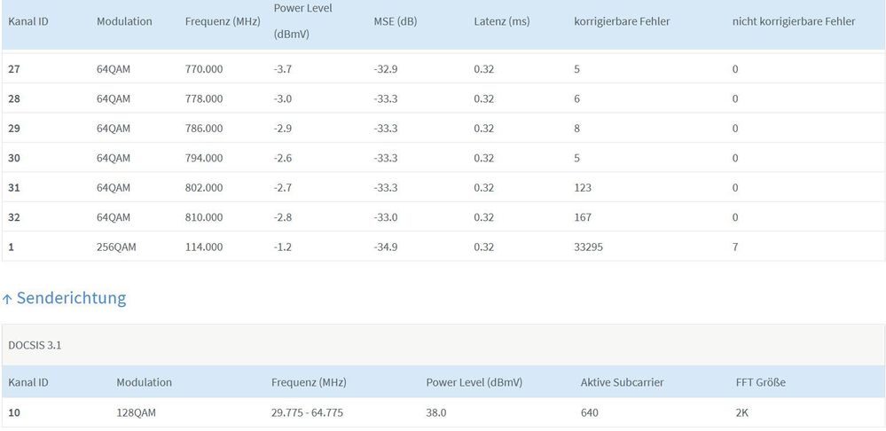The width and height of the screenshot is (886, 431).
Task: Click frequency value 802.000
Action: point(204,187)
